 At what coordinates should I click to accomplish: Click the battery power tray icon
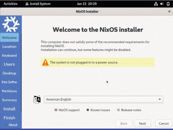(x=168, y=4)
